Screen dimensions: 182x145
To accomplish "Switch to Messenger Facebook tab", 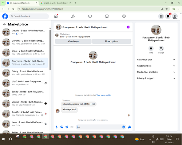I will click(x=22, y=3).
